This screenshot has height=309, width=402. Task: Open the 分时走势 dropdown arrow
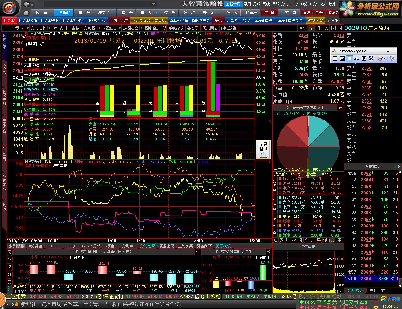[49, 28]
